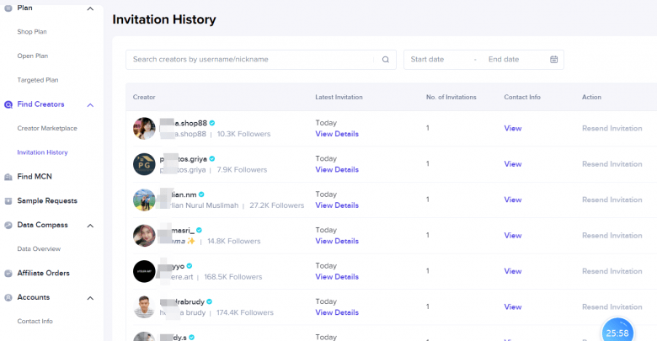This screenshot has width=657, height=341.
Task: View details for a.shop88 invitation
Action: pyautogui.click(x=336, y=134)
